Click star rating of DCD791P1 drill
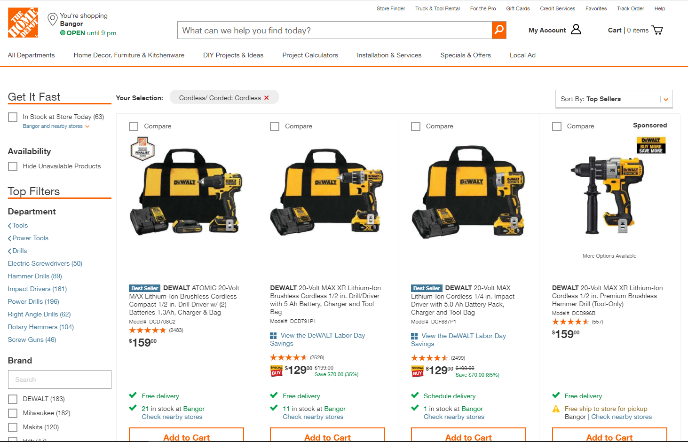688x442 pixels. (x=288, y=358)
